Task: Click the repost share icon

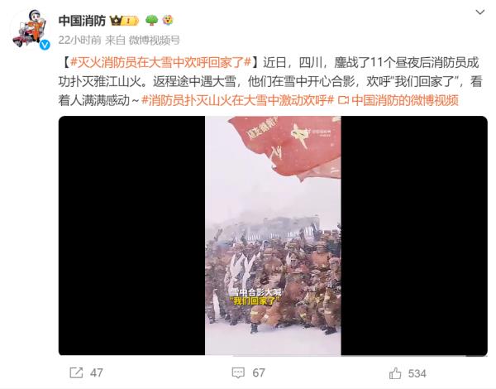Action: 76,372
